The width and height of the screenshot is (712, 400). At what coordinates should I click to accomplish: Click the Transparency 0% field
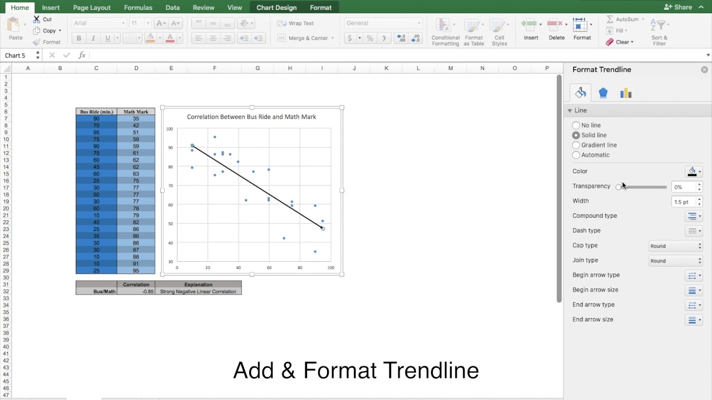[x=684, y=187]
